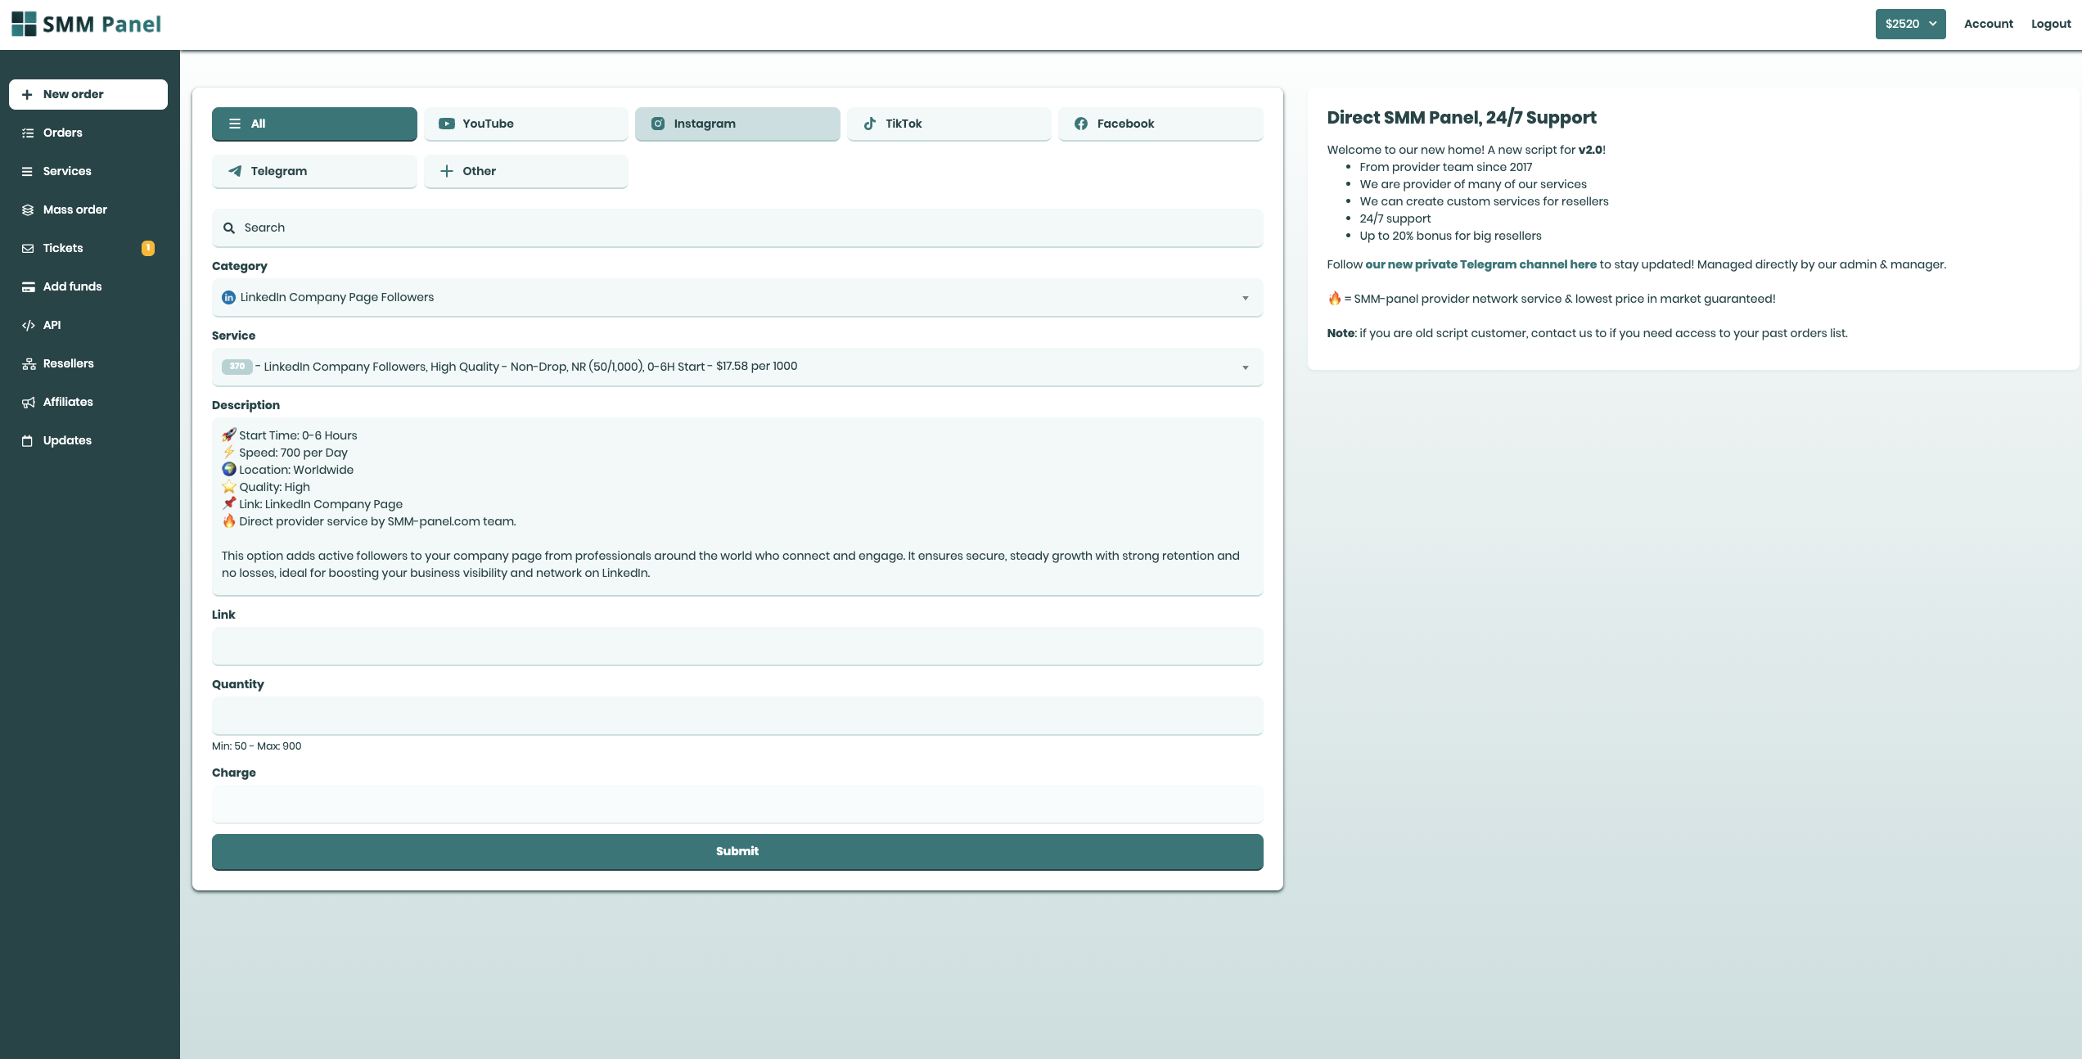
Task: Log out of the panel
Action: (2051, 24)
